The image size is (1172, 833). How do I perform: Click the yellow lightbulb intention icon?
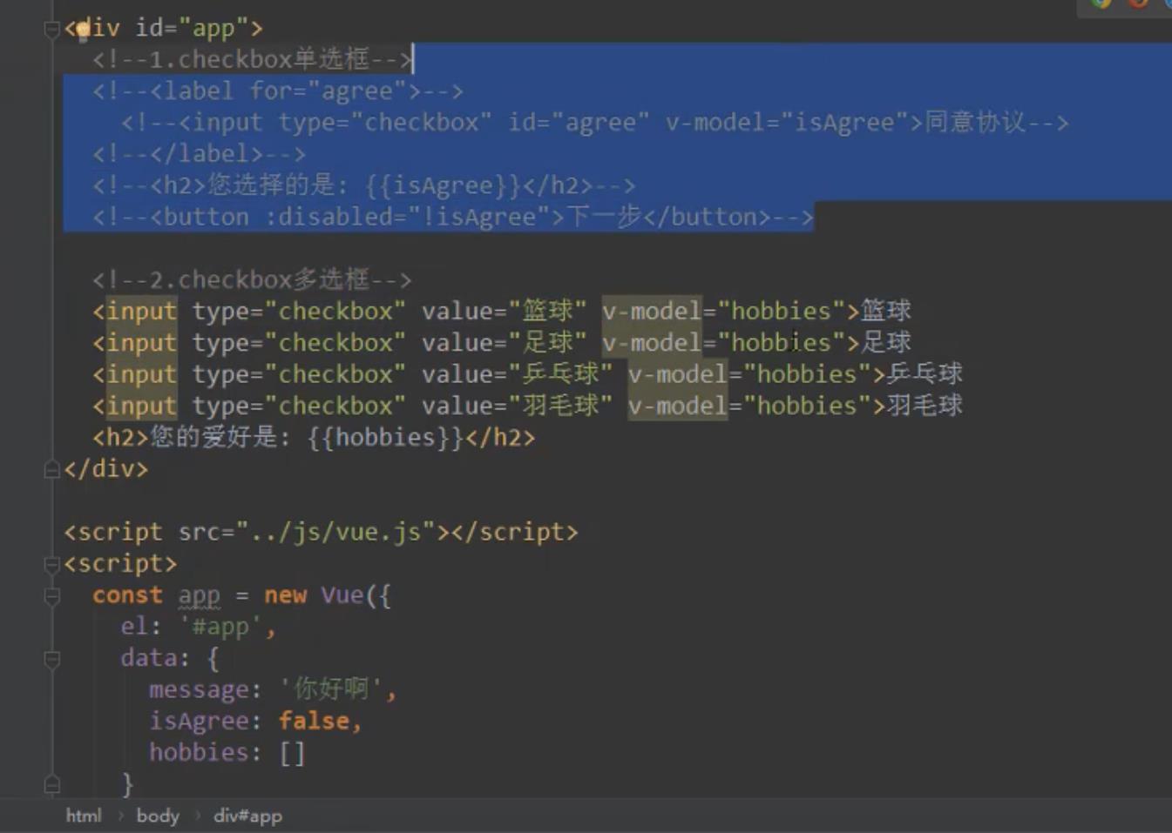(82, 30)
